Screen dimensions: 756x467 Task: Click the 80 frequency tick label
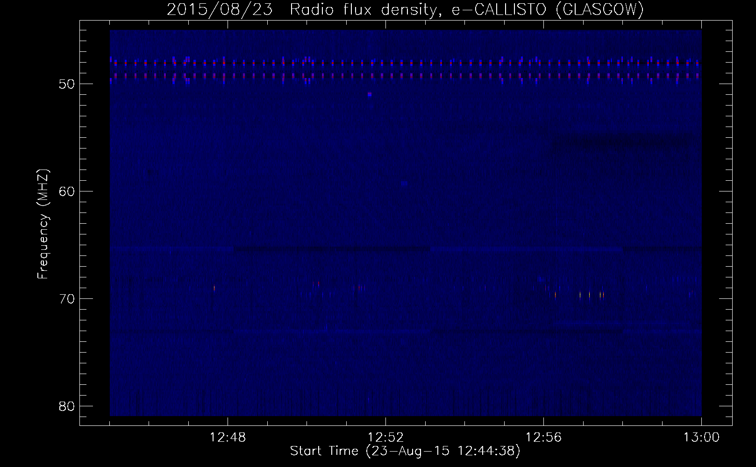(67, 406)
